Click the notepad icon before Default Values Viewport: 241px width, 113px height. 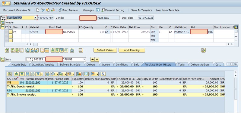click(81, 50)
